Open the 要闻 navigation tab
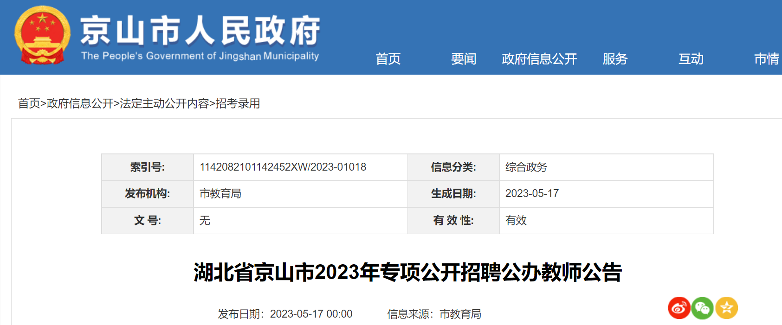The width and height of the screenshot is (782, 325). point(464,59)
